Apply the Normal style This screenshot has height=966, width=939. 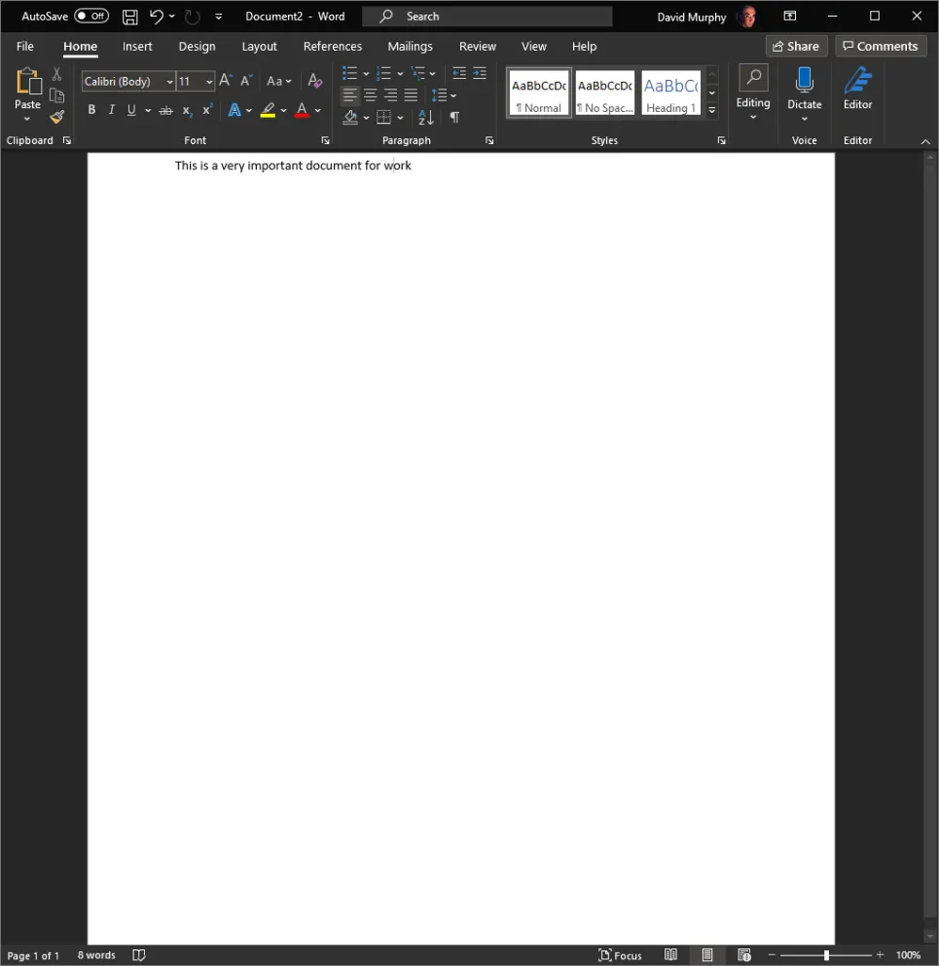click(539, 93)
